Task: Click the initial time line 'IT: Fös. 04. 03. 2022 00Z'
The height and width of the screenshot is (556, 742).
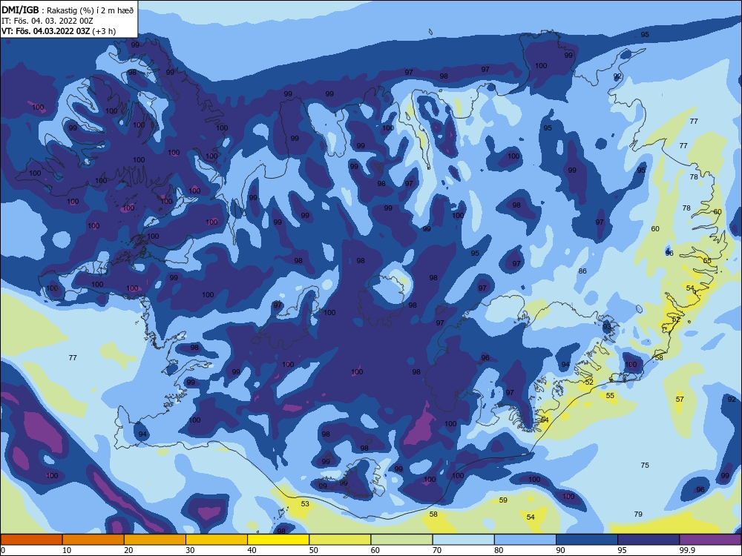Action: (47, 21)
